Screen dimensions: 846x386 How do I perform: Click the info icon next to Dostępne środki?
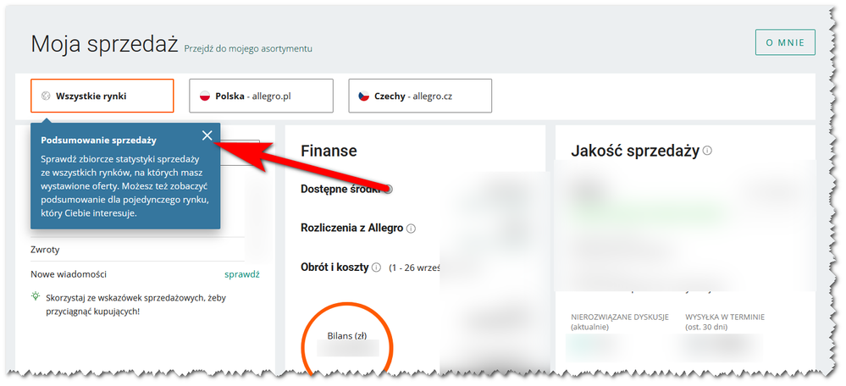coord(388,189)
